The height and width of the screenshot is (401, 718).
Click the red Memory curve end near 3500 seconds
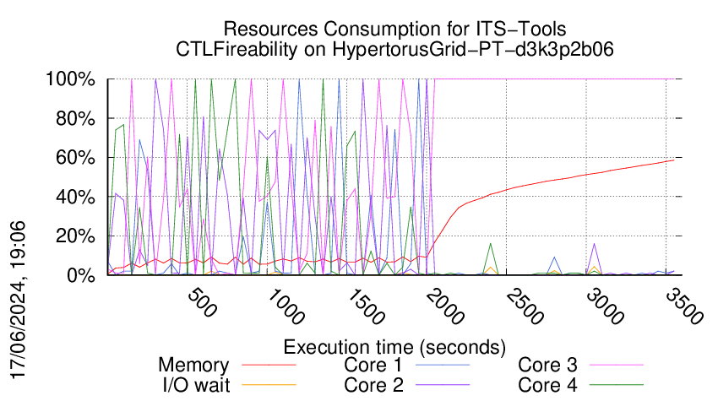coord(673,160)
